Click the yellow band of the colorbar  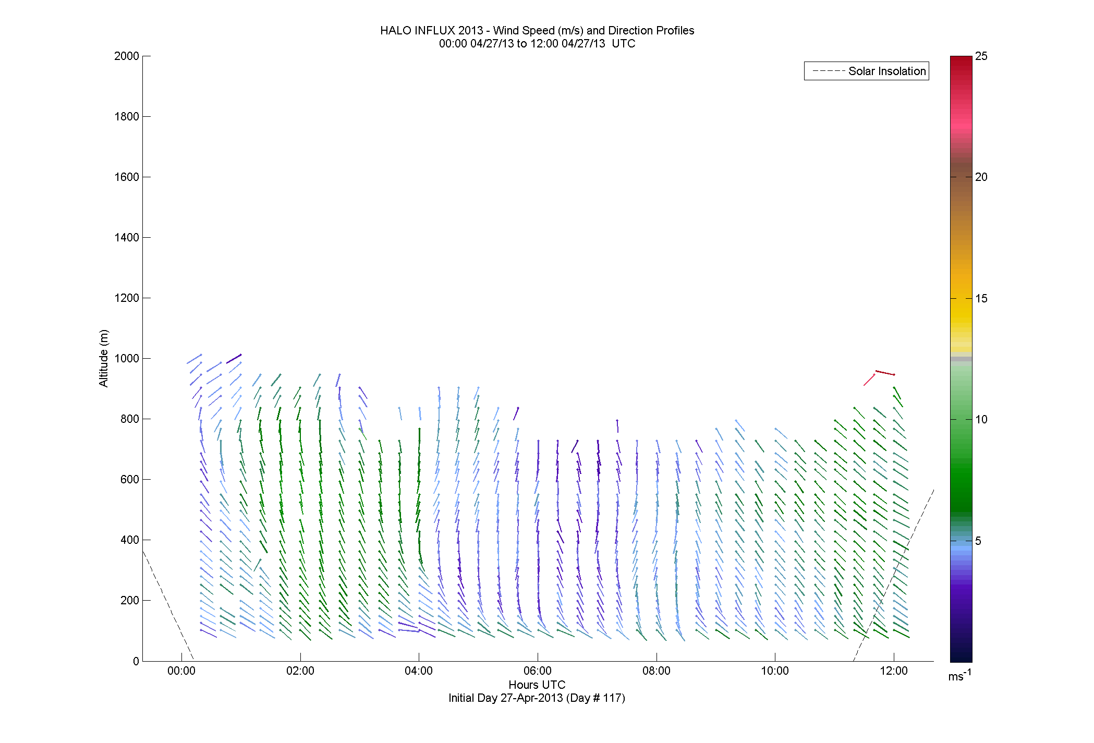coord(961,313)
